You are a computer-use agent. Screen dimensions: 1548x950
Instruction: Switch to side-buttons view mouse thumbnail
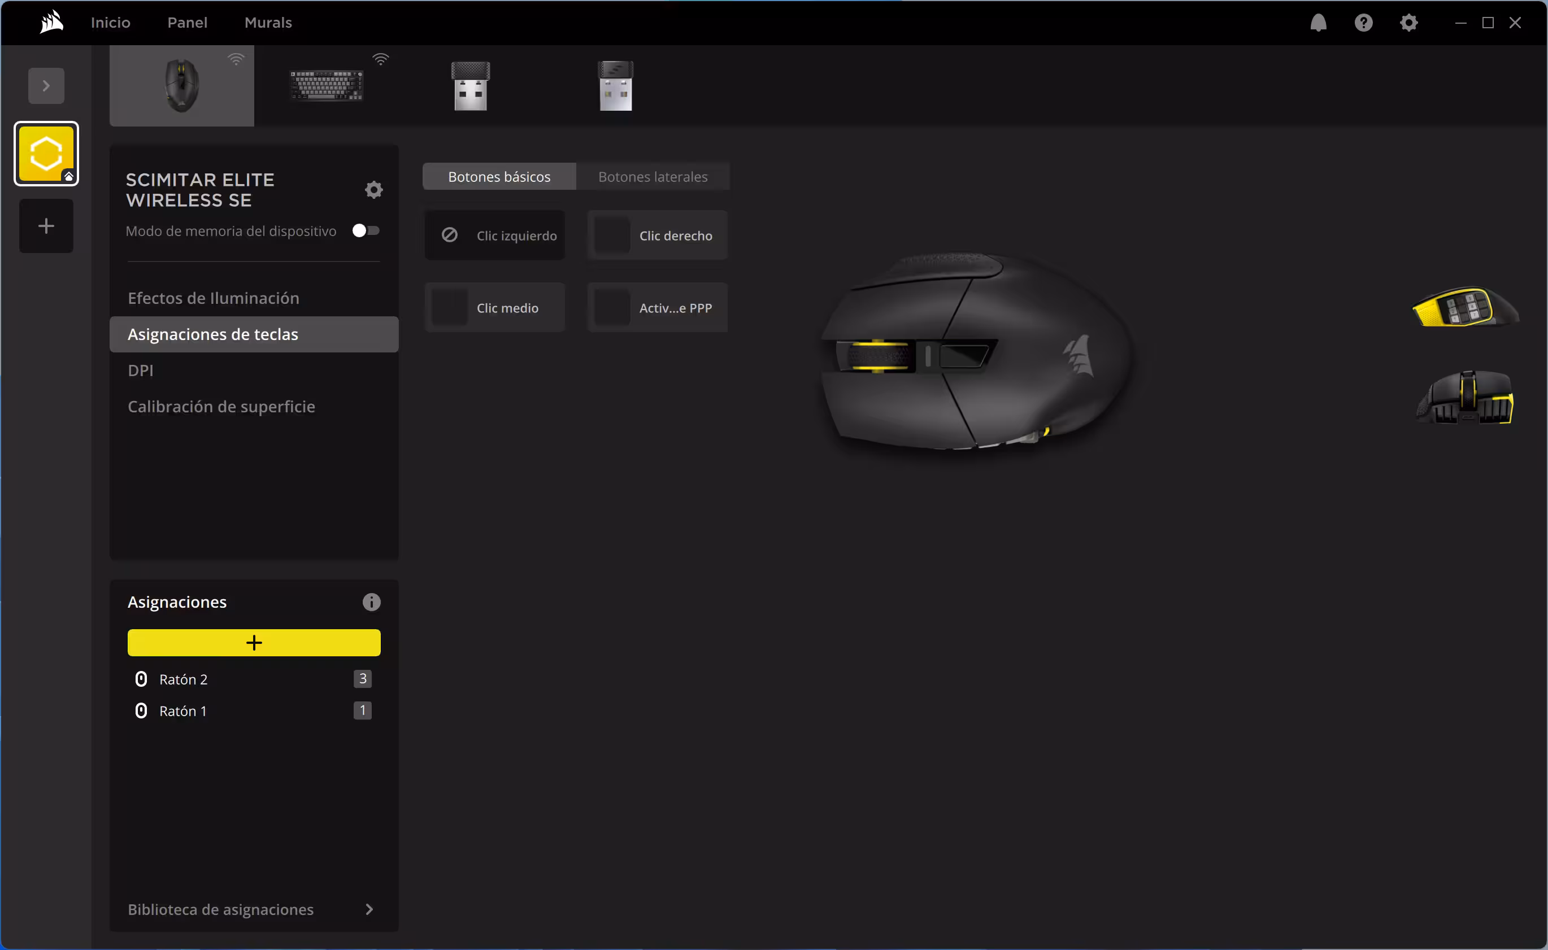coord(1465,307)
